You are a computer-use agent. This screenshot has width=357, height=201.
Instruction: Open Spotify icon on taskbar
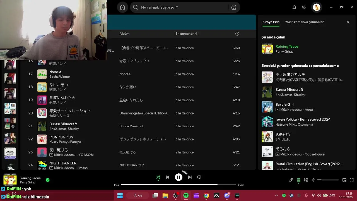coord(186,195)
